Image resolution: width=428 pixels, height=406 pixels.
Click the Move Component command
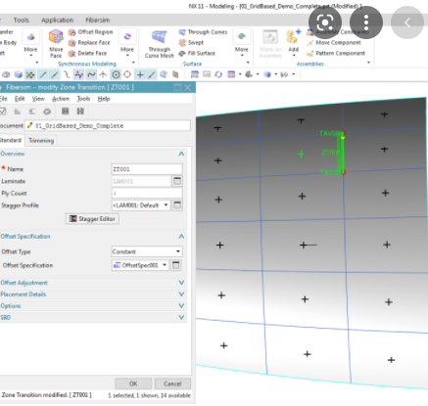(334, 43)
